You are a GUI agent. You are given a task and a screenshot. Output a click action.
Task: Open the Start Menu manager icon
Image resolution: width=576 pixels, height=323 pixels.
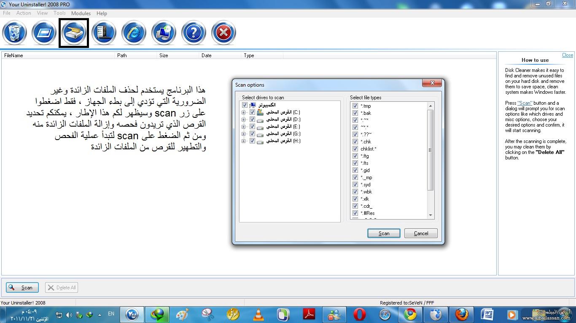coord(104,33)
